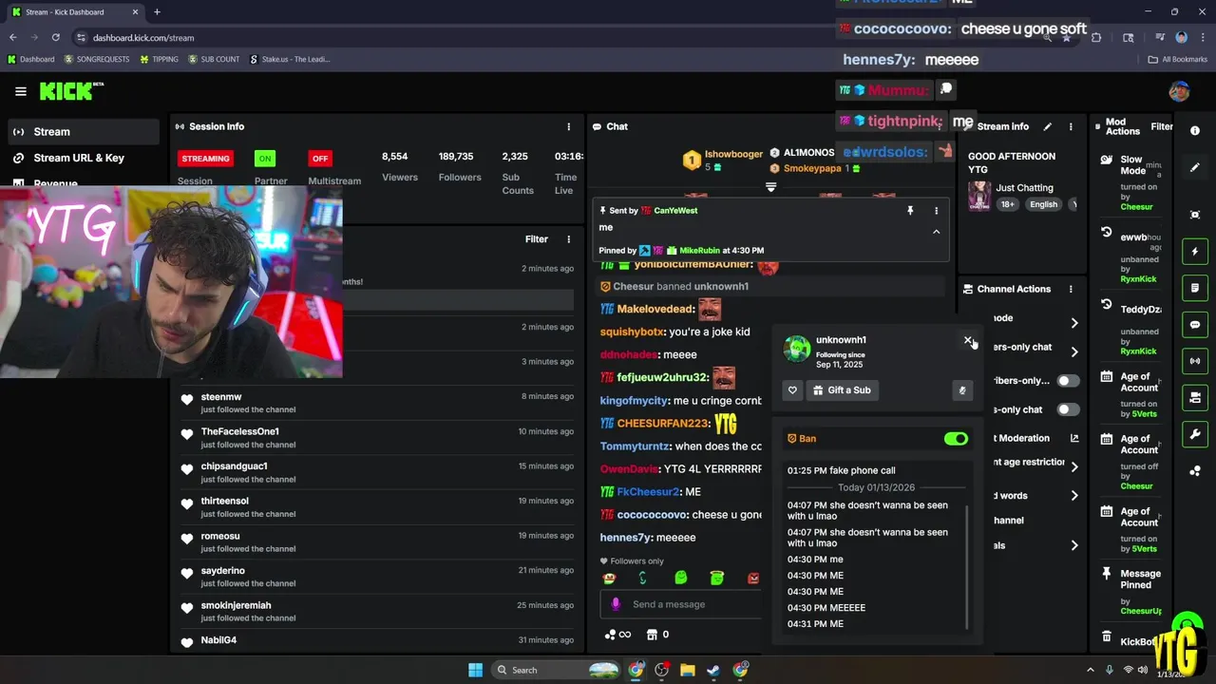Mute unknownh1 with the microphone icon

962,390
